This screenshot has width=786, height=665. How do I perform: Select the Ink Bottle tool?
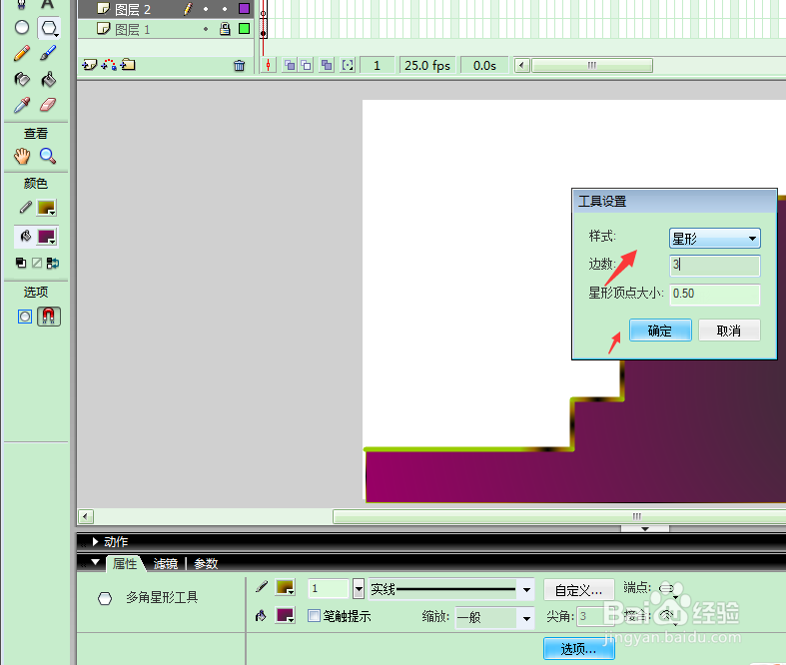click(22, 79)
